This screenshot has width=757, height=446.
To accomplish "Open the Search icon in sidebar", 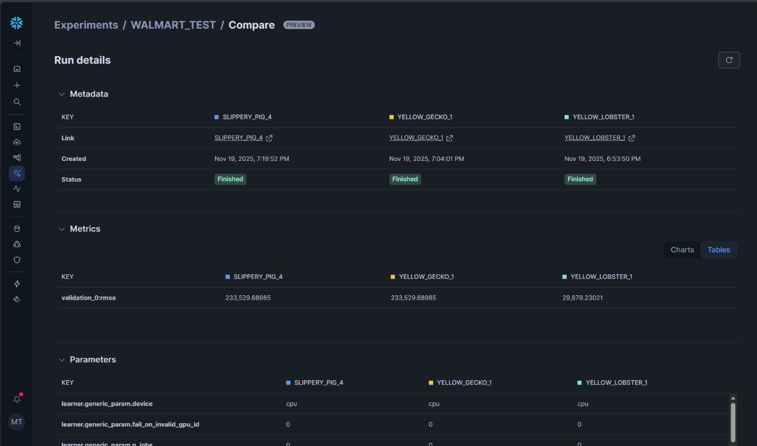I will (x=17, y=102).
